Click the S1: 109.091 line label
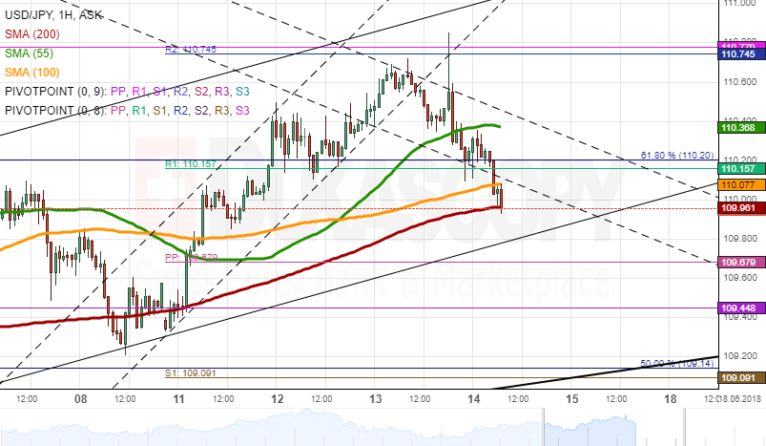This screenshot has width=766, height=446. point(191,373)
